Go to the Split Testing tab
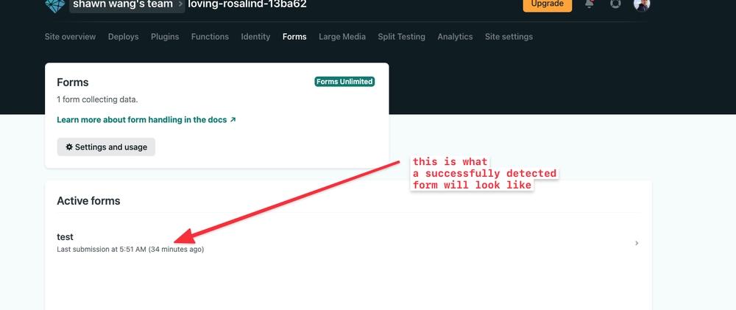This screenshot has height=310, width=736. click(x=401, y=37)
